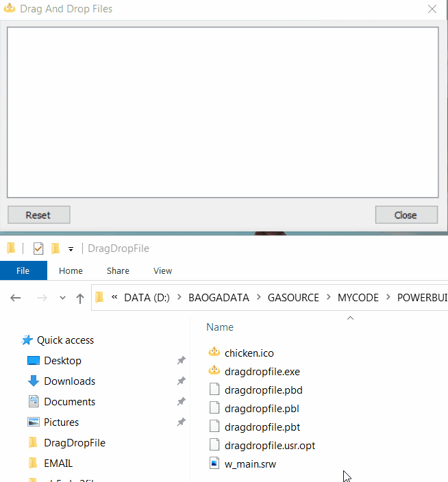Click GASOURCE in the address path

coord(293,298)
